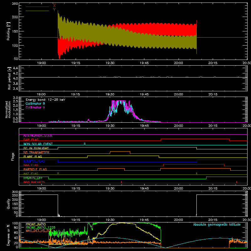Select the FRONTS_OFF label
251x251 pixels.
point(33,178)
